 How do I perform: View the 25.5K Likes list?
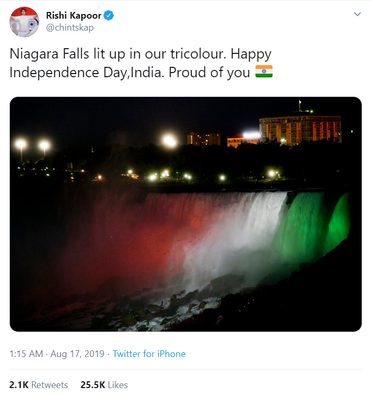pos(104,384)
